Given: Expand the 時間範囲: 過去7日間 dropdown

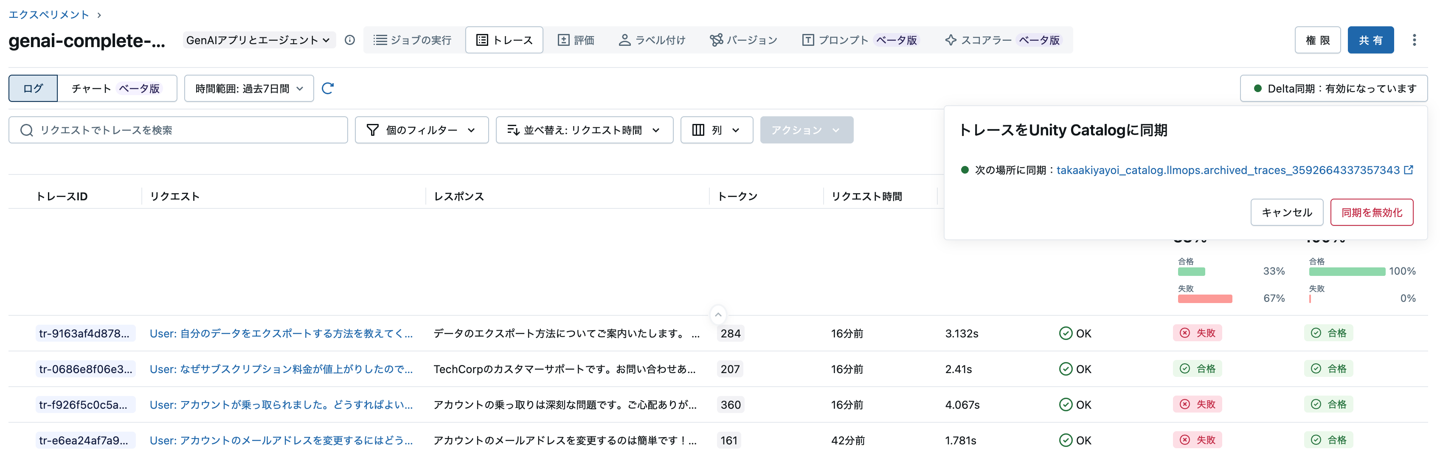Looking at the screenshot, I should 249,88.
